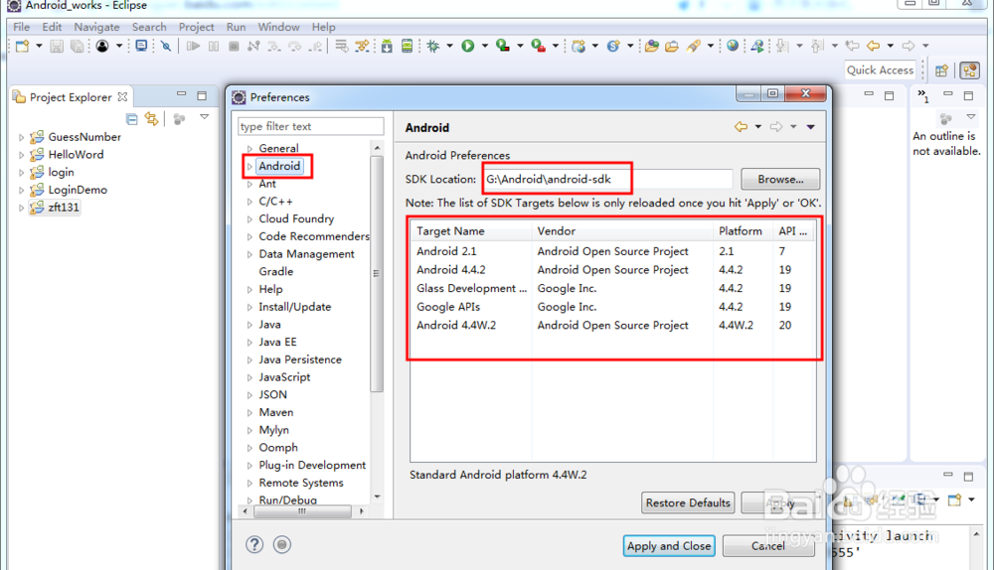The width and height of the screenshot is (994, 570).
Task: Open the Run configurations dropdown arrow
Action: [x=485, y=46]
